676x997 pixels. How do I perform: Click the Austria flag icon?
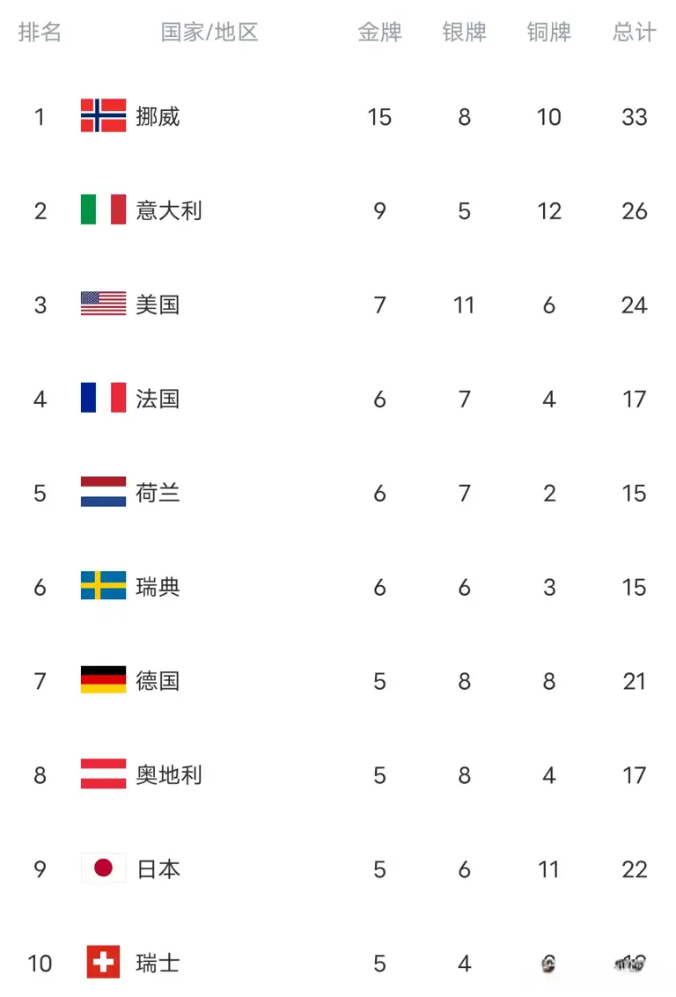103,773
